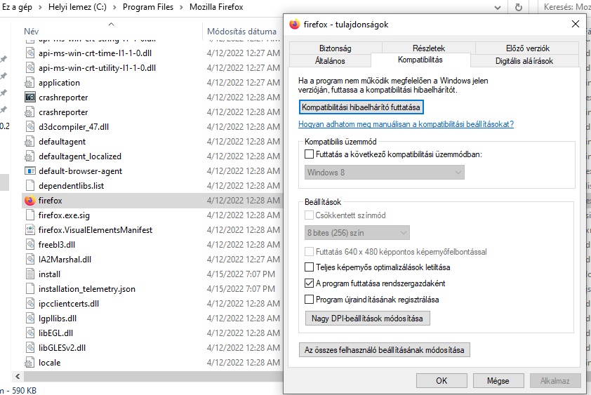The image size is (591, 395).
Task: Click the defaultagent_localized file icon
Action: (x=29, y=156)
